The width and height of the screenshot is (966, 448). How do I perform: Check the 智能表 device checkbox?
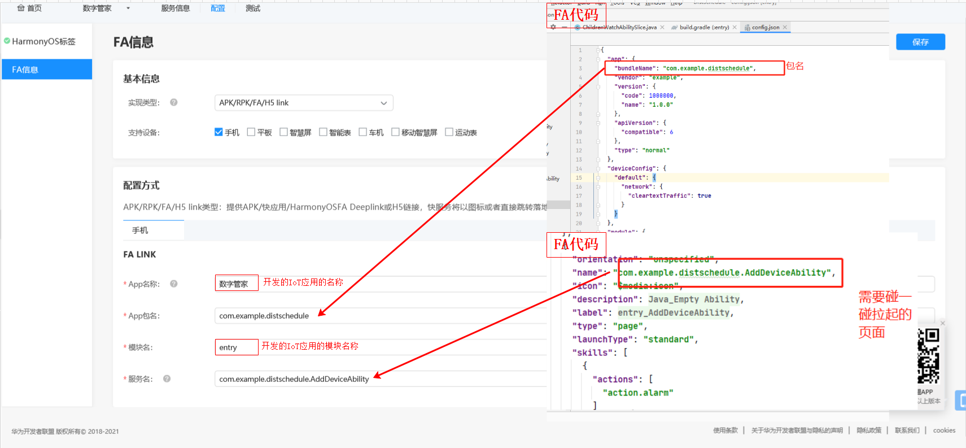324,132
